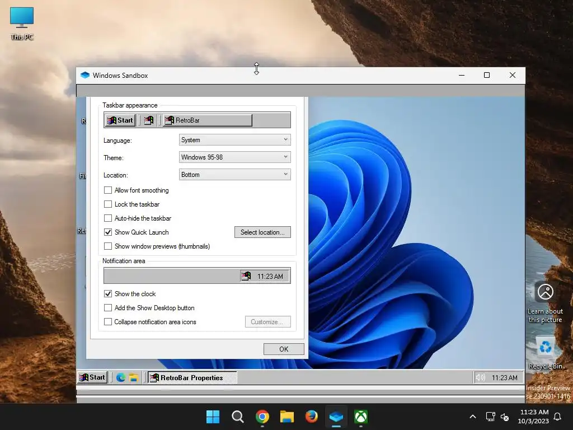Maximize the Windows Sandbox window
573x430 pixels.
pyautogui.click(x=487, y=76)
